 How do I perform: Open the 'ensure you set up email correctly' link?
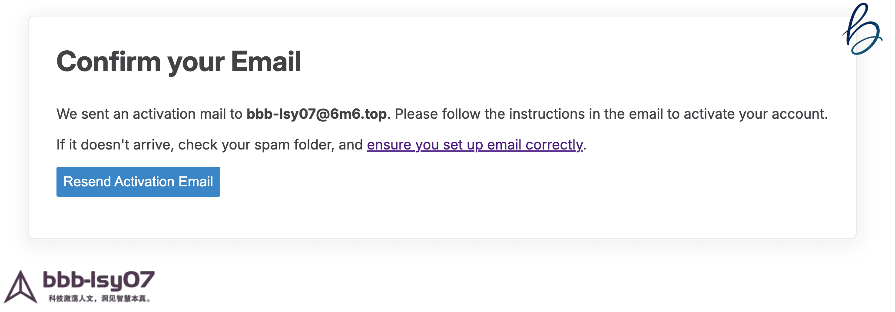[x=474, y=145]
